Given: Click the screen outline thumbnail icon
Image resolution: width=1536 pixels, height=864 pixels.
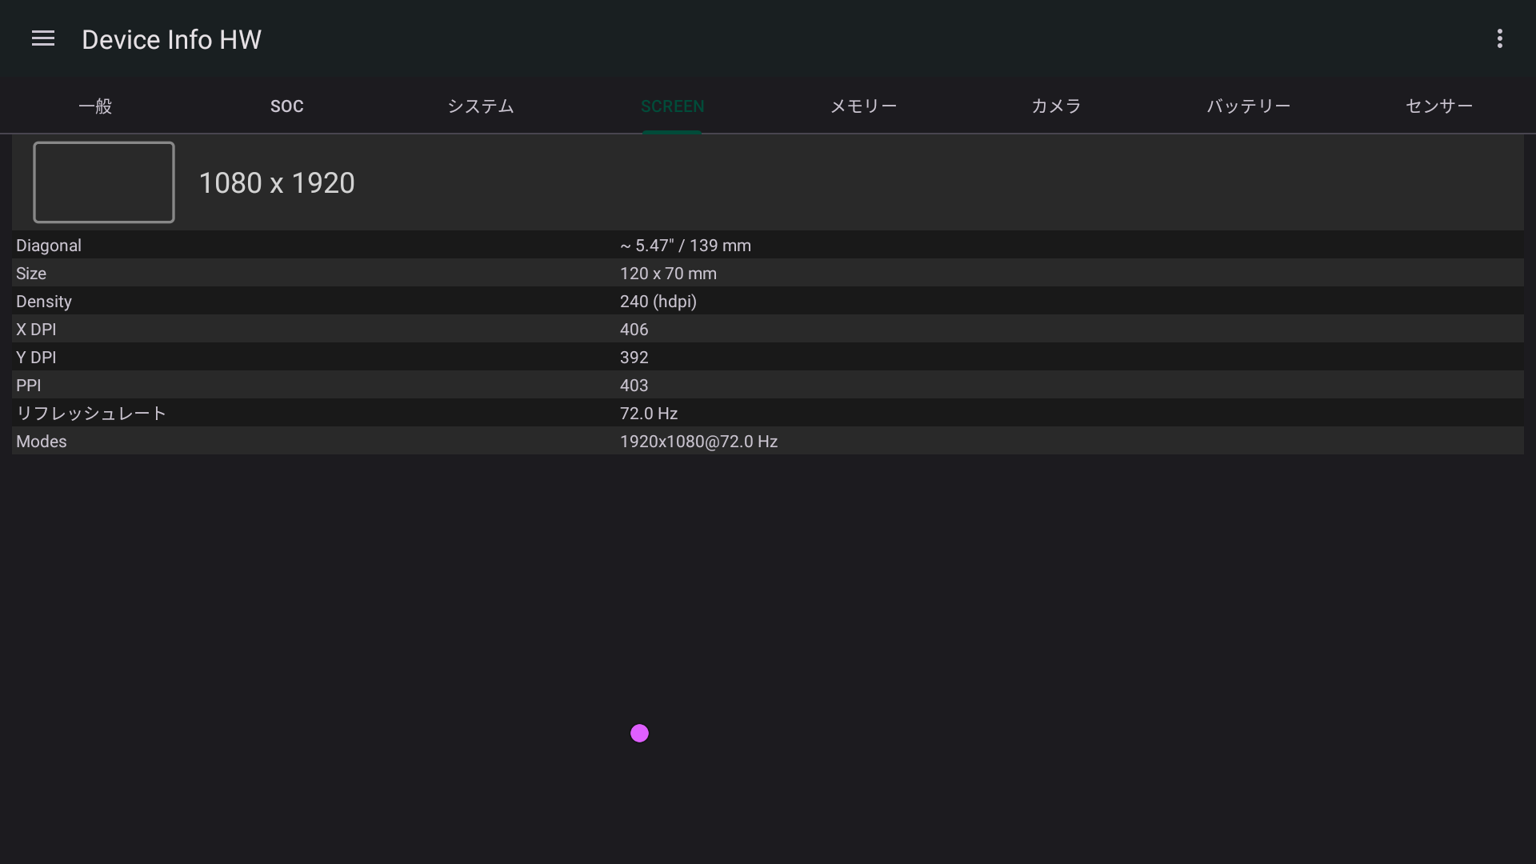Looking at the screenshot, I should click(x=104, y=182).
